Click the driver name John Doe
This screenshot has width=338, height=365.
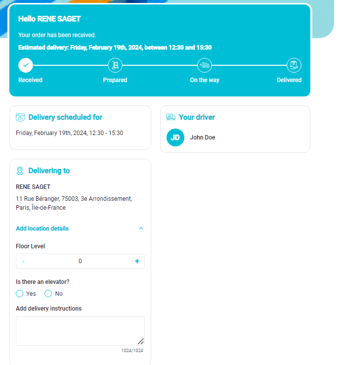(203, 137)
